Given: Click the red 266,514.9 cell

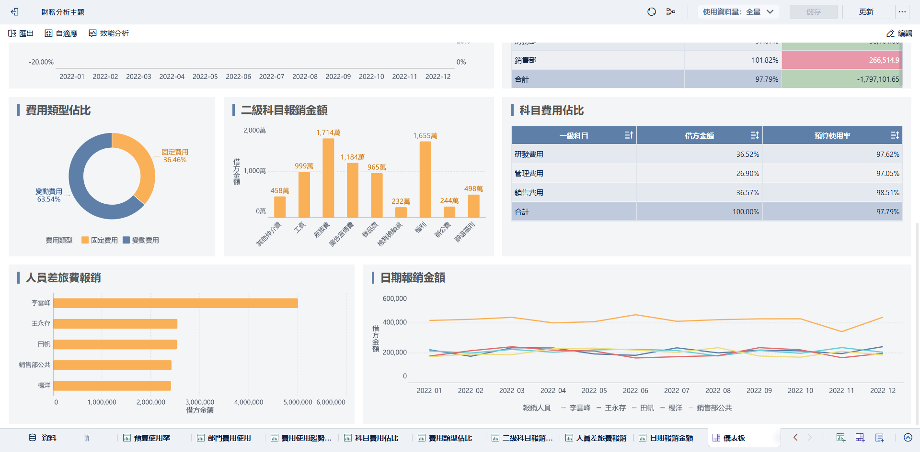Looking at the screenshot, I should click(842, 60).
